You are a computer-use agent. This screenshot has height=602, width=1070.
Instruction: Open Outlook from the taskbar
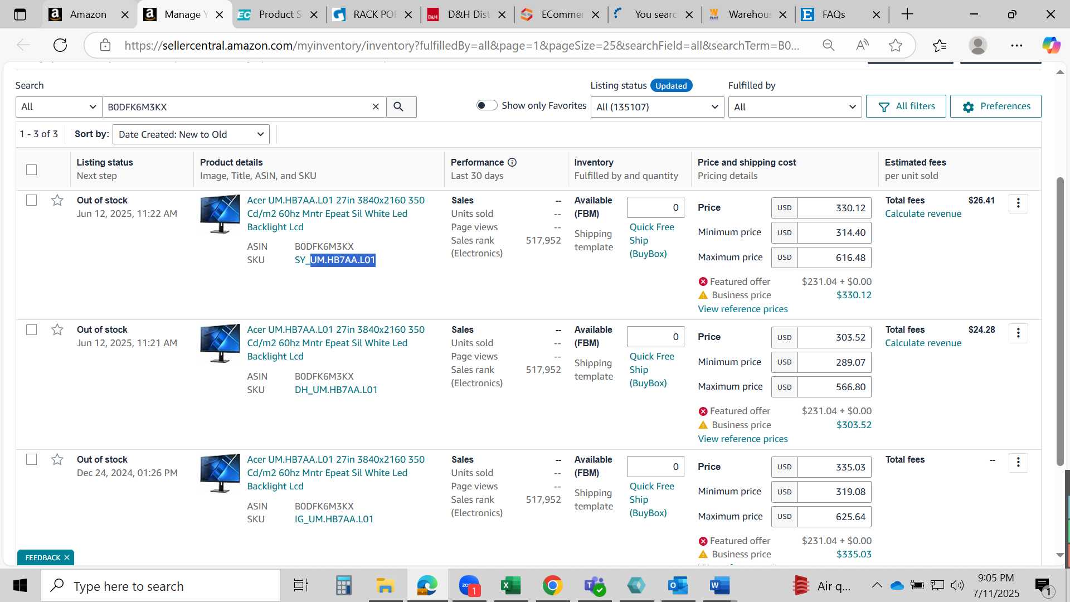click(x=678, y=586)
